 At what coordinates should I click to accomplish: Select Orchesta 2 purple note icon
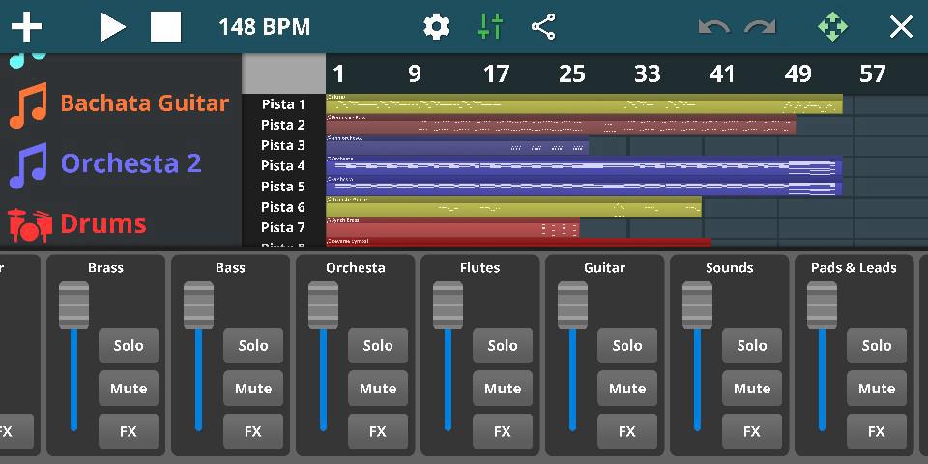(x=28, y=165)
